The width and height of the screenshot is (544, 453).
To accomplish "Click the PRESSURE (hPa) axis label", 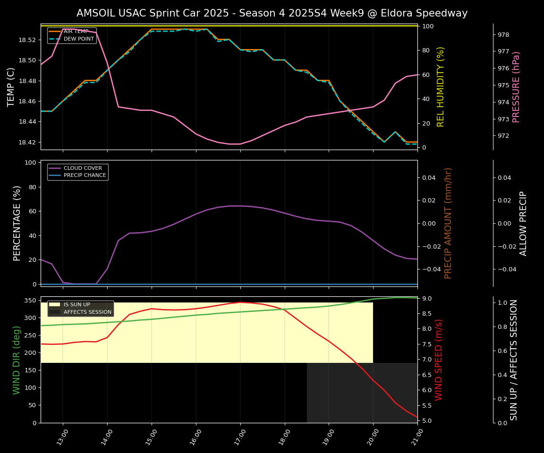I will [x=516, y=87].
